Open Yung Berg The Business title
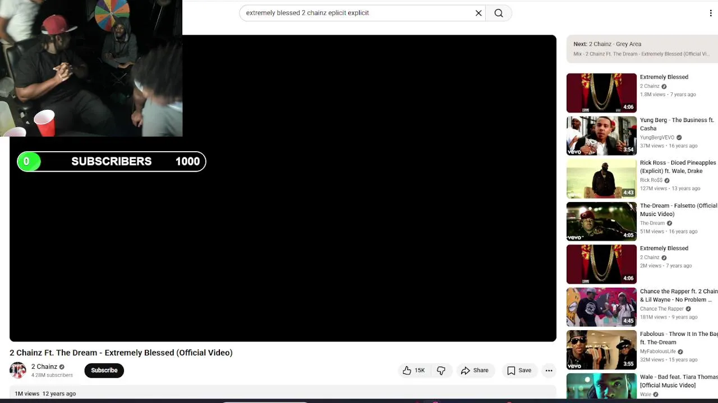Image resolution: width=718 pixels, height=403 pixels. (677, 124)
